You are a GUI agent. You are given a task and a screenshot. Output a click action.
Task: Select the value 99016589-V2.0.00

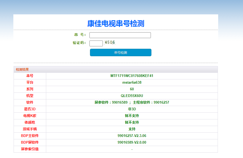[x=132, y=142]
